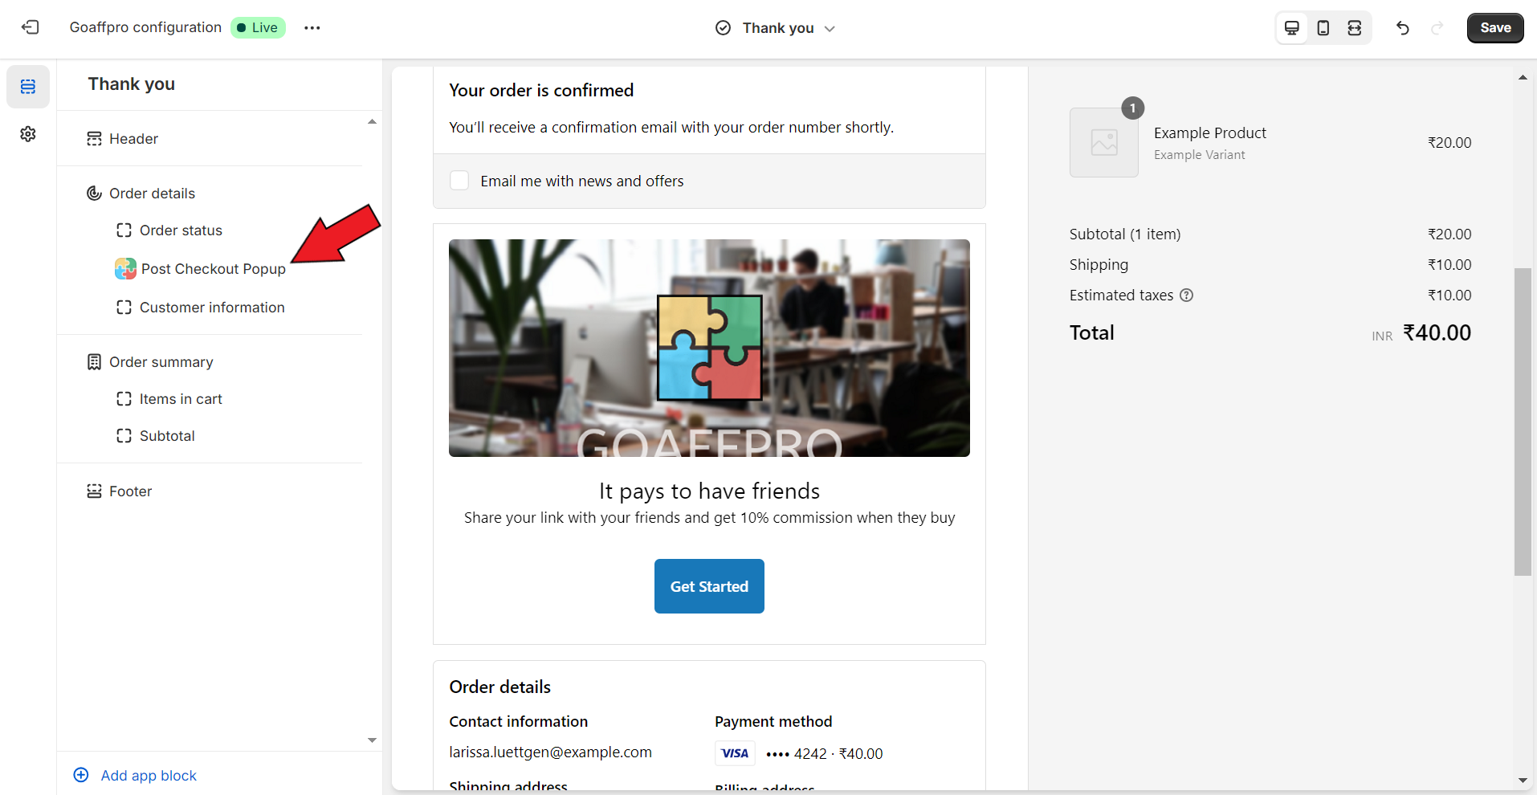Select Post Checkout Popup block
The width and height of the screenshot is (1537, 795).
[213, 269]
